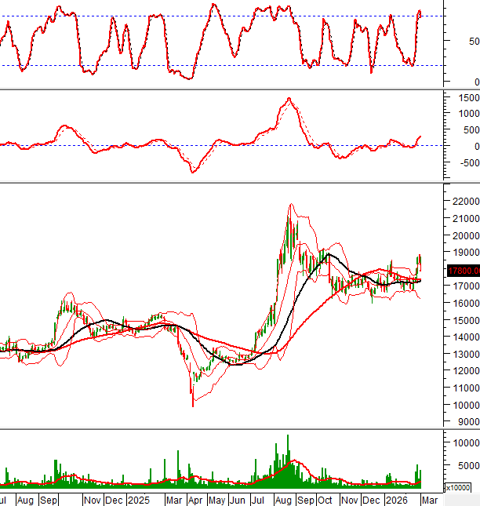Click the 9000 price axis label
The height and width of the screenshot is (506, 480).
466,422
